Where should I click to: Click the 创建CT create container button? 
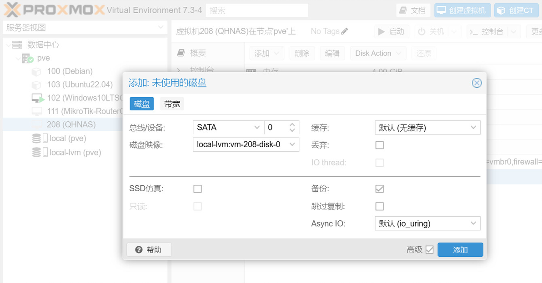(516, 10)
